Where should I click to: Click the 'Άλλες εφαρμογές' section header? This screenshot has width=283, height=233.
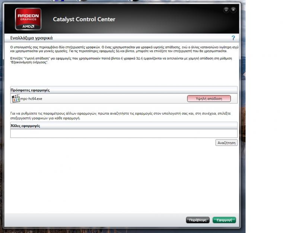[x=25, y=126]
